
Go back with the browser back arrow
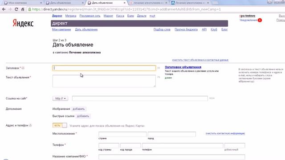coord(4,9)
